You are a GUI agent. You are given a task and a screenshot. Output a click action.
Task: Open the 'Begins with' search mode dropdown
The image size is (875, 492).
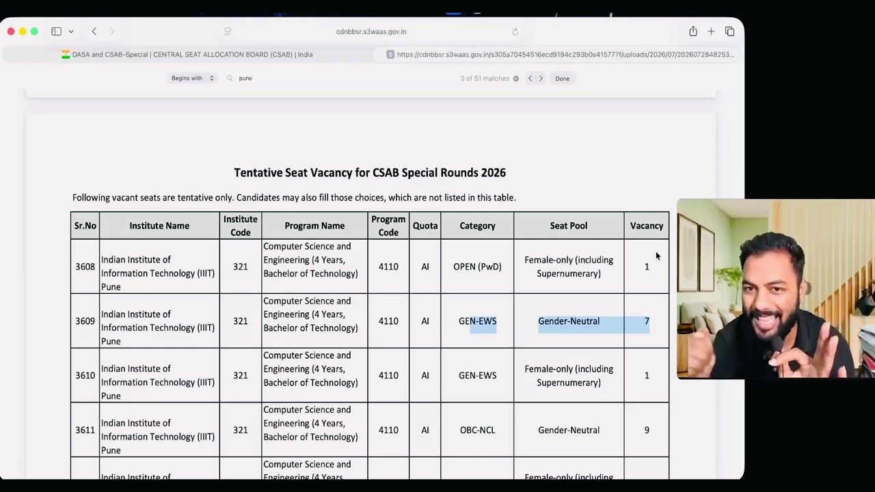(192, 79)
